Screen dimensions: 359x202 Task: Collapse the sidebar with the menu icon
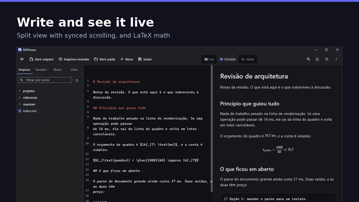(22, 59)
